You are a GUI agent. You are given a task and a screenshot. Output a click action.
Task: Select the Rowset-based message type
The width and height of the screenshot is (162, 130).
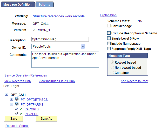112,62
